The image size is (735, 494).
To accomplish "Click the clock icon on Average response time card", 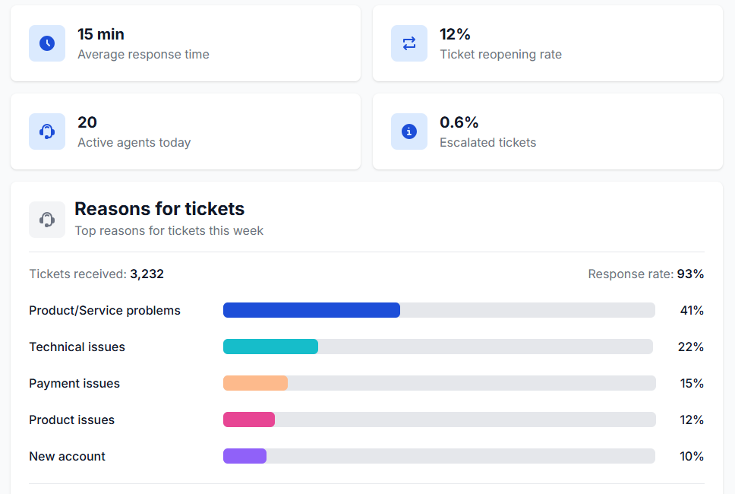I will click(46, 43).
